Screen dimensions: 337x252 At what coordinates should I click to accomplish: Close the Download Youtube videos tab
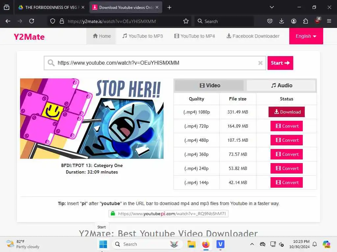click(157, 7)
